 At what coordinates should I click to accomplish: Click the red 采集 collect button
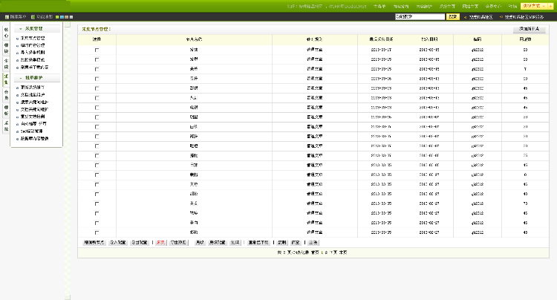click(x=160, y=243)
